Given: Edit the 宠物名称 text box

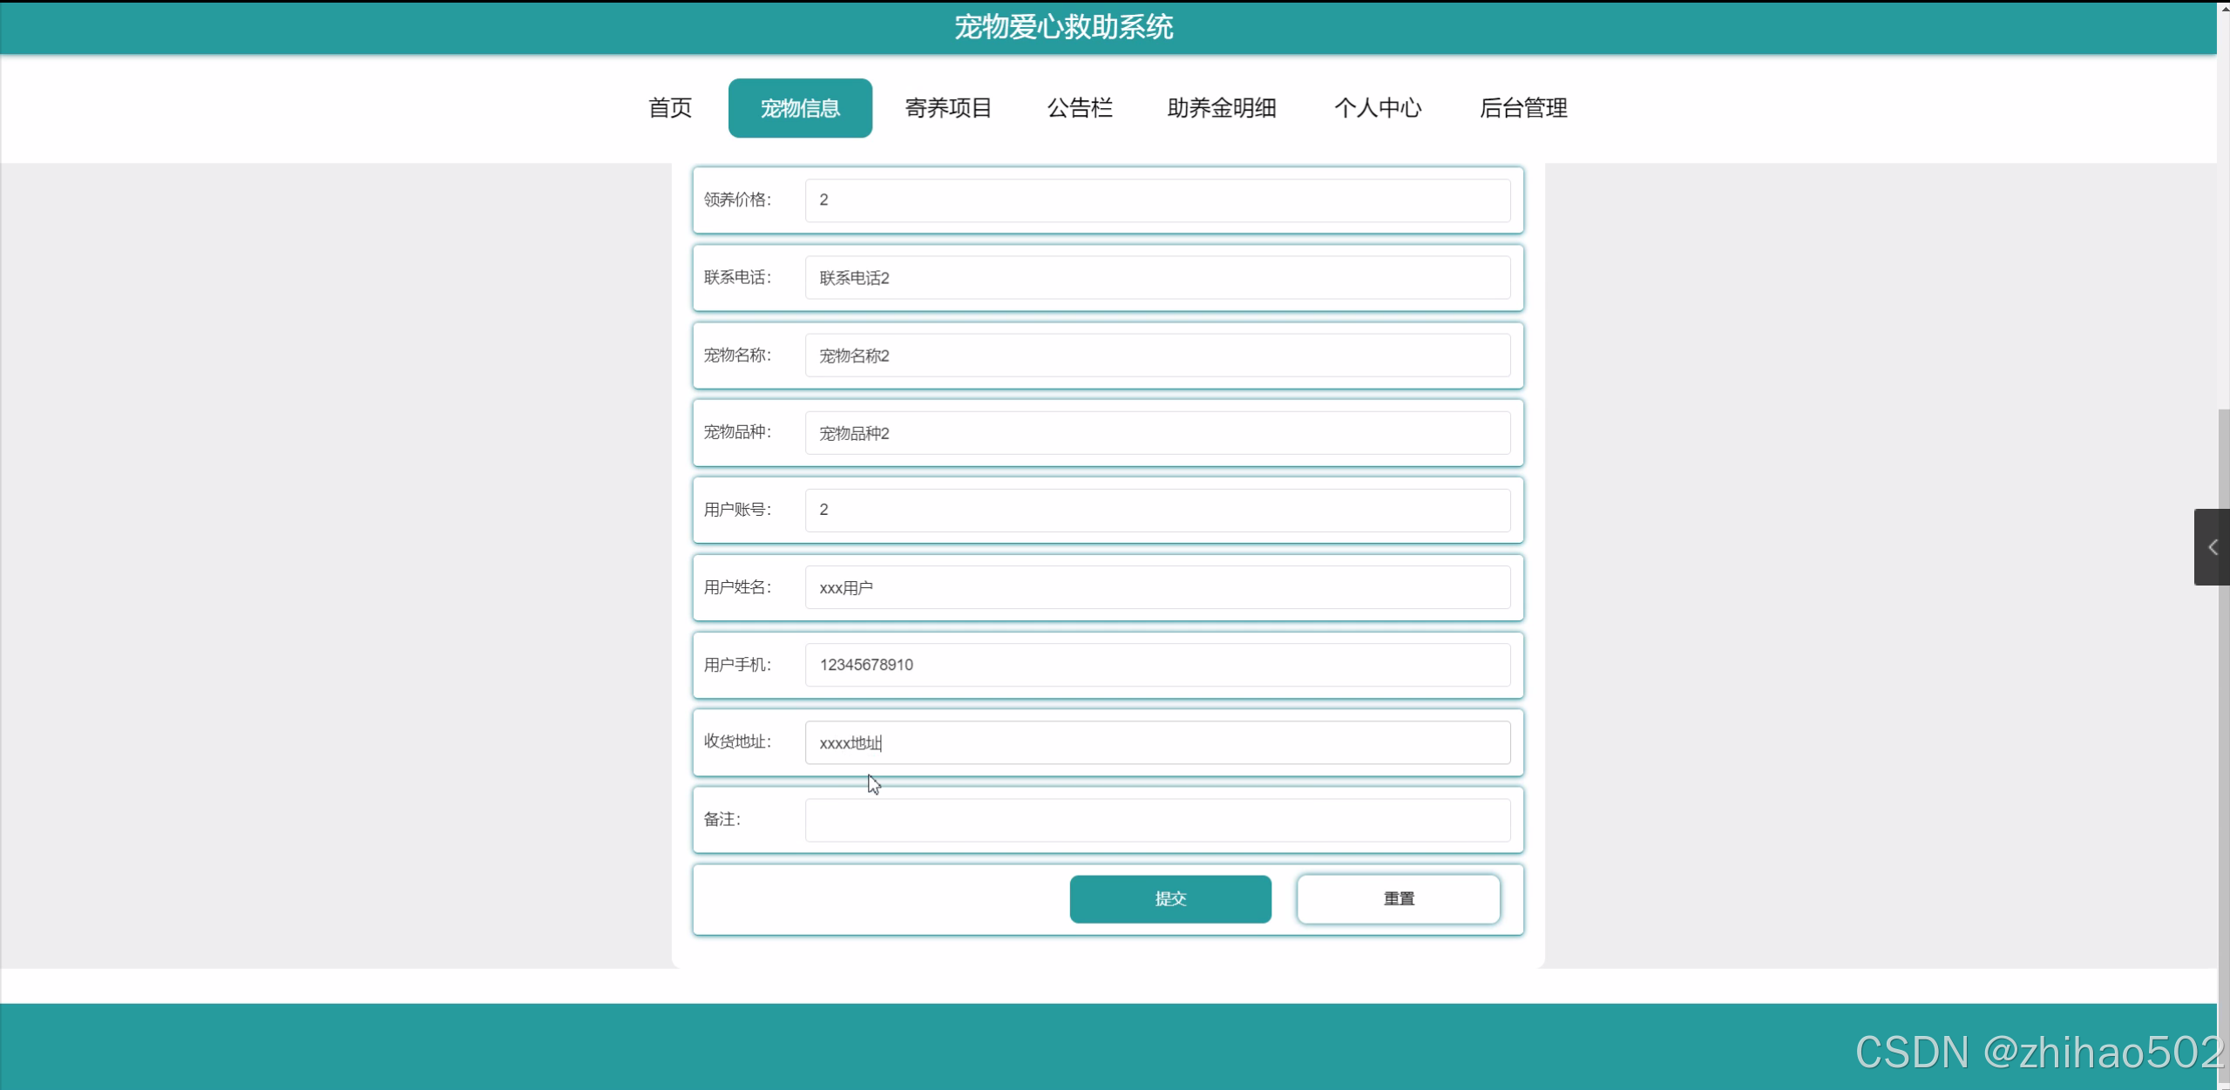Looking at the screenshot, I should tap(1156, 355).
